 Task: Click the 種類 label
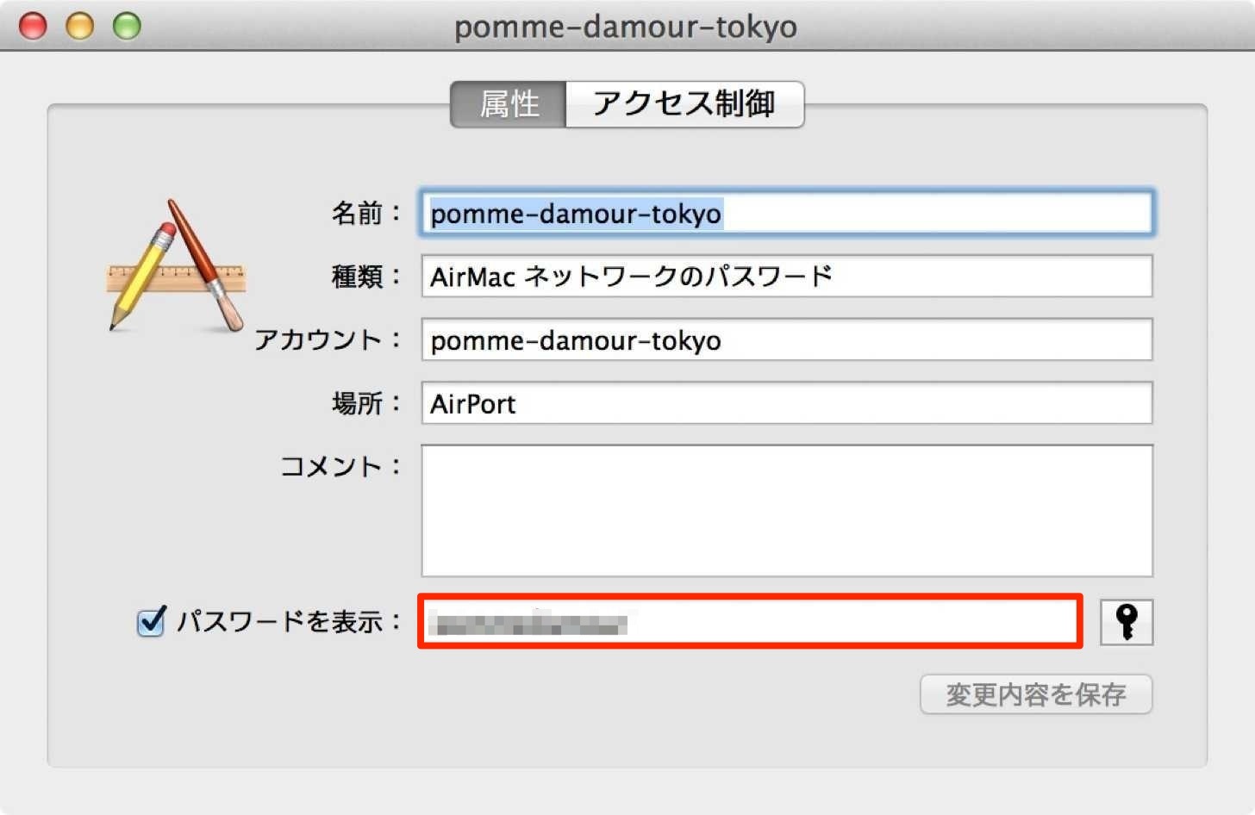(366, 276)
